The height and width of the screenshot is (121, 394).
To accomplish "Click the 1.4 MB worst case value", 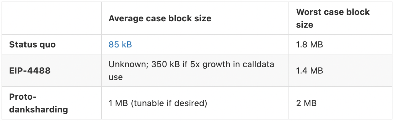I will pyautogui.click(x=309, y=71).
